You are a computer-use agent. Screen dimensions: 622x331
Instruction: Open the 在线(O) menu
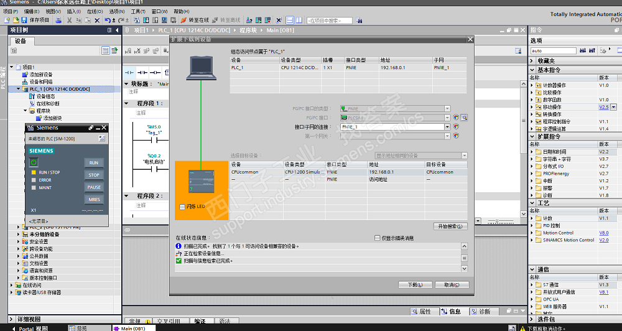click(x=95, y=11)
